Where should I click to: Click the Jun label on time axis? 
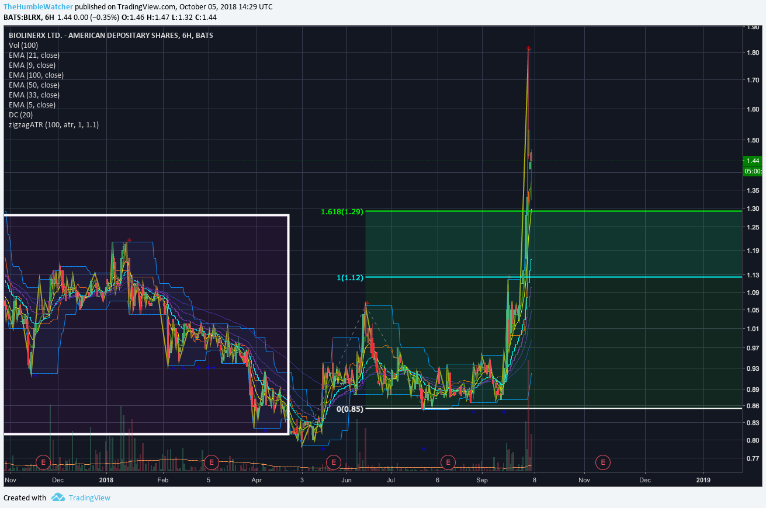pos(346,480)
